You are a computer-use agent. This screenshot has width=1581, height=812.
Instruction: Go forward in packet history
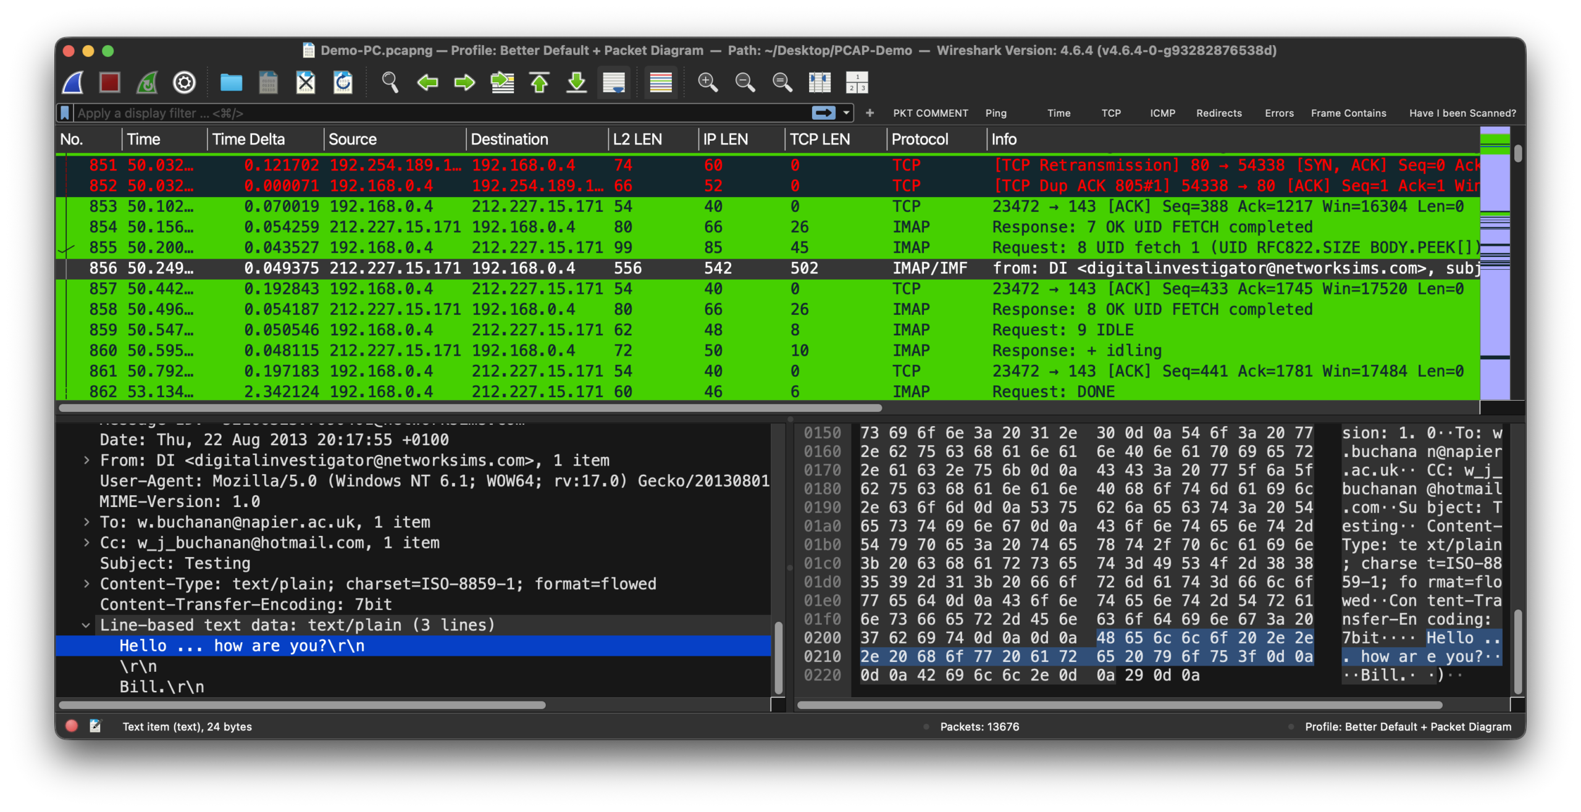464,82
